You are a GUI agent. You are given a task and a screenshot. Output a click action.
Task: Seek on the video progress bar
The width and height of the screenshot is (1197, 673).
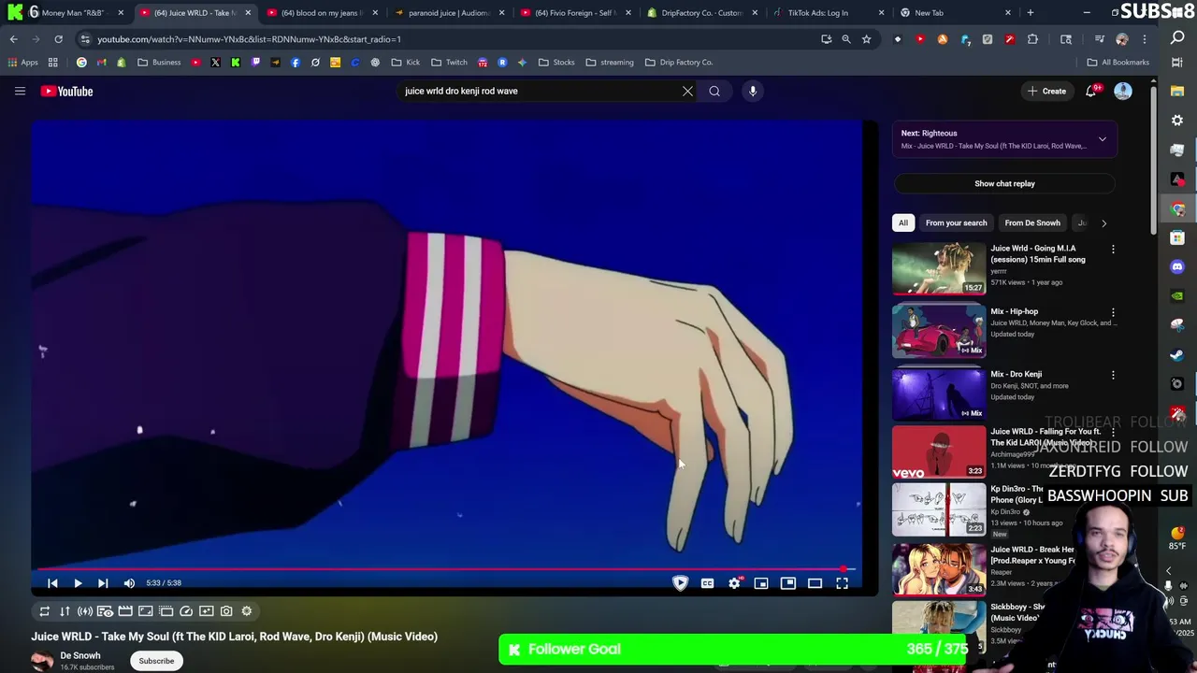tap(445, 568)
